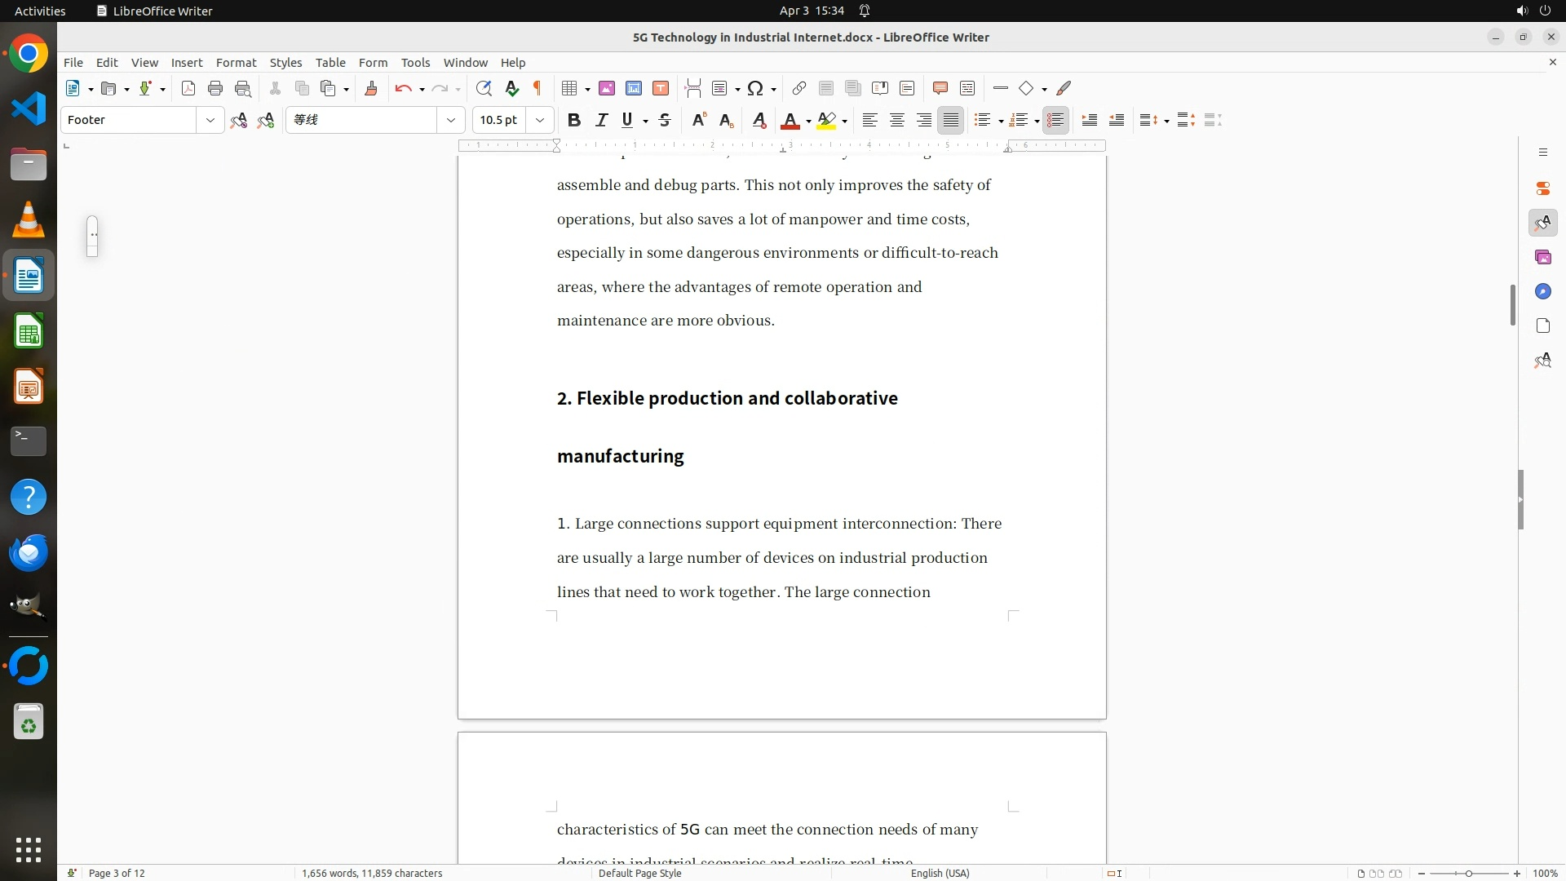Viewport: 1566px width, 881px height.
Task: Open Find and Replace tool
Action: 484,88
